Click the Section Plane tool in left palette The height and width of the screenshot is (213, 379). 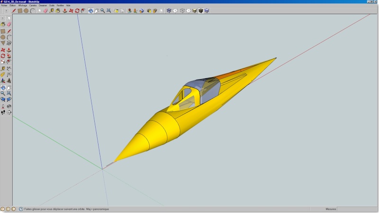click(x=9, y=112)
